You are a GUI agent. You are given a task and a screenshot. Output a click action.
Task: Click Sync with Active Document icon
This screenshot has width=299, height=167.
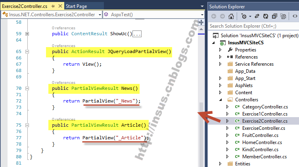tap(257, 16)
